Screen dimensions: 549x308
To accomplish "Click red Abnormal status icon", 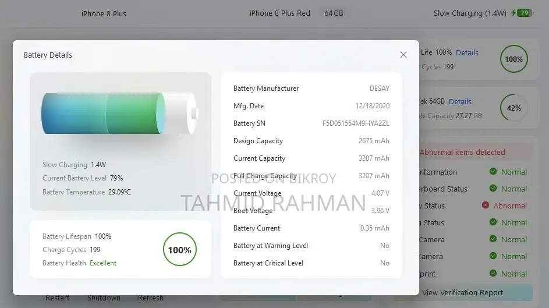I will click(x=486, y=205).
